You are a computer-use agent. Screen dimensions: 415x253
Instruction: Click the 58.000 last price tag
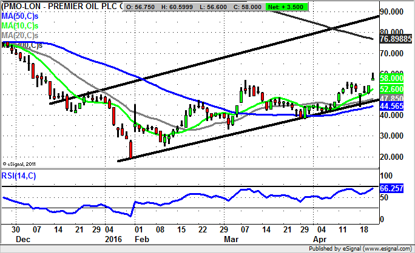pyautogui.click(x=391, y=78)
